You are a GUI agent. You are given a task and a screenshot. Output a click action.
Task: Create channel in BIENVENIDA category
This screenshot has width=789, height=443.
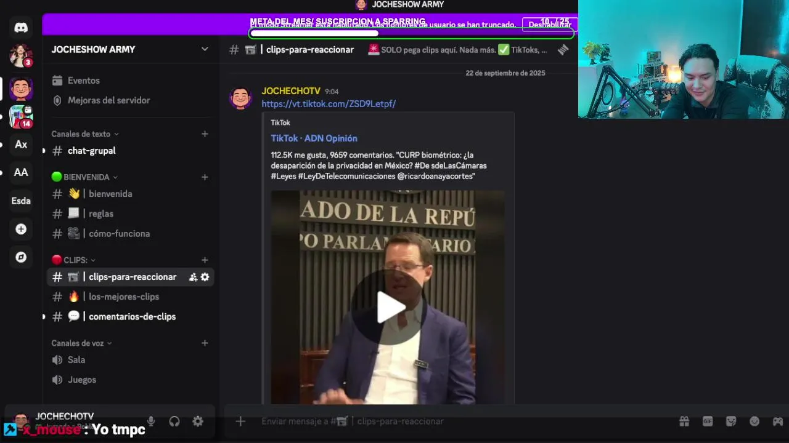pyautogui.click(x=205, y=177)
